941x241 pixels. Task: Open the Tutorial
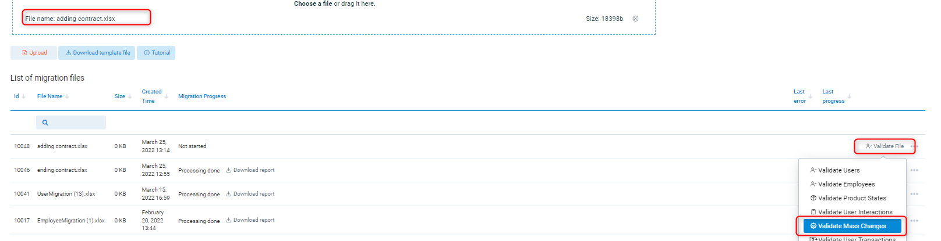[x=156, y=53]
